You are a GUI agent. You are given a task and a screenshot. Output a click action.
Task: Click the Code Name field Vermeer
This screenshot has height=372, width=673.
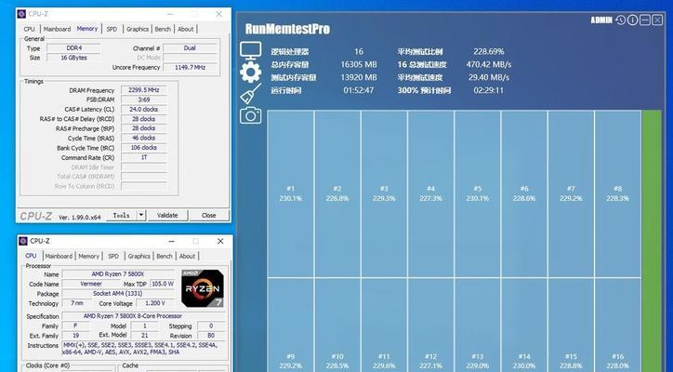click(x=91, y=284)
